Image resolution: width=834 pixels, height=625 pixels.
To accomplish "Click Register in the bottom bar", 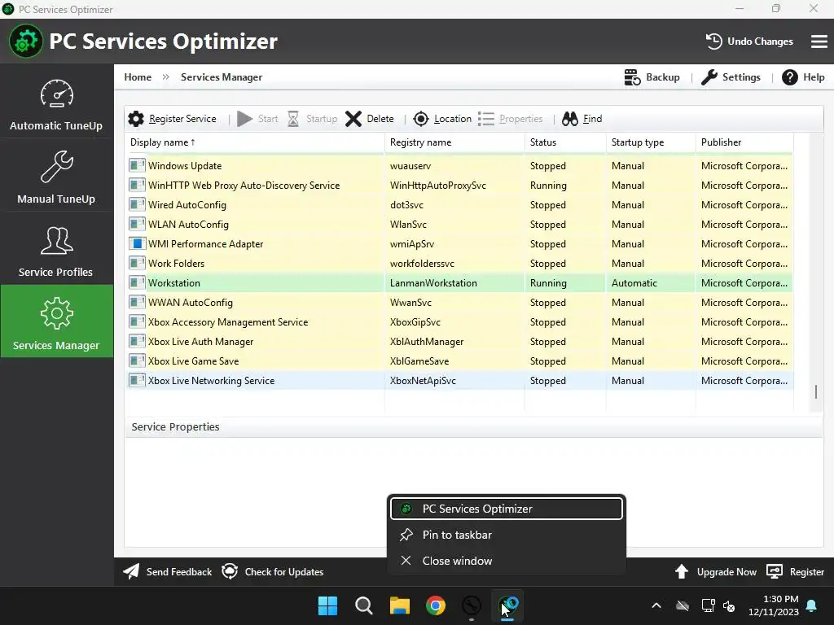I will (795, 572).
